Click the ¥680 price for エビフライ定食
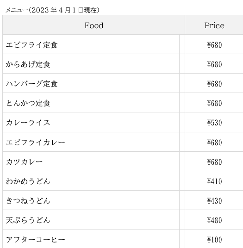 click(214, 44)
